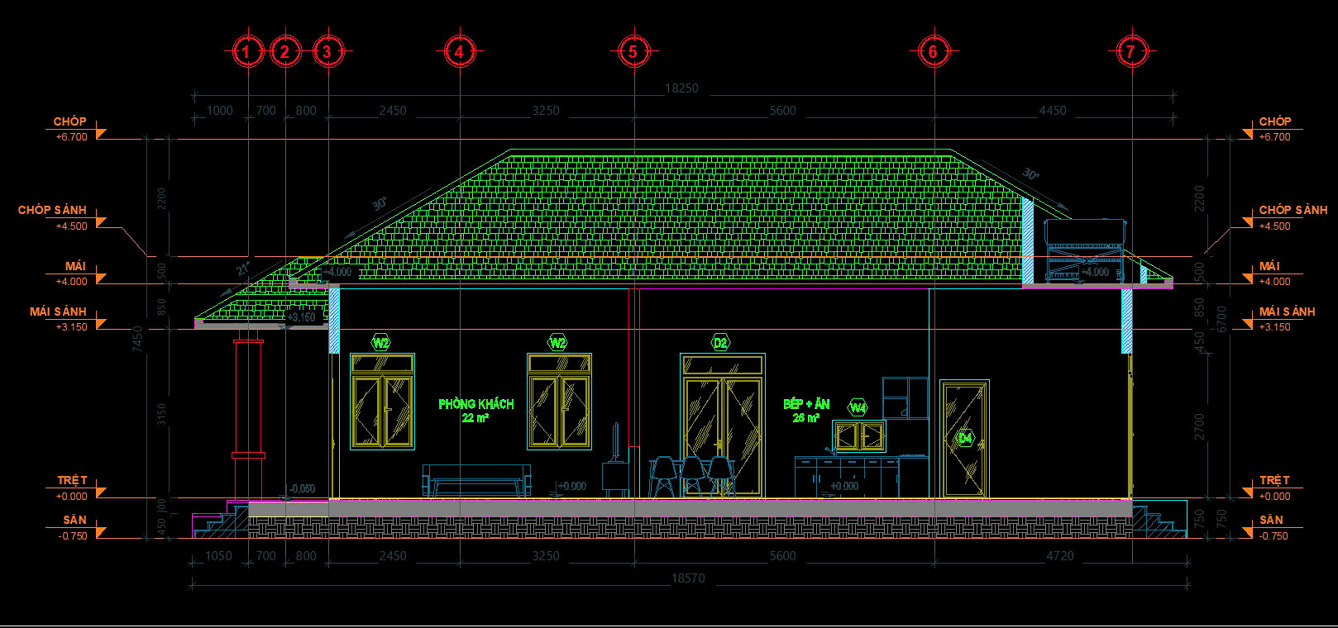Click the top 5600 dimension text
The height and width of the screenshot is (628, 1338).
782,111
